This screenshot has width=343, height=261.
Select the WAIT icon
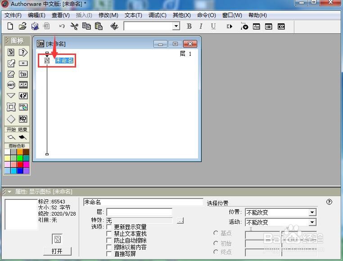coord(11,85)
